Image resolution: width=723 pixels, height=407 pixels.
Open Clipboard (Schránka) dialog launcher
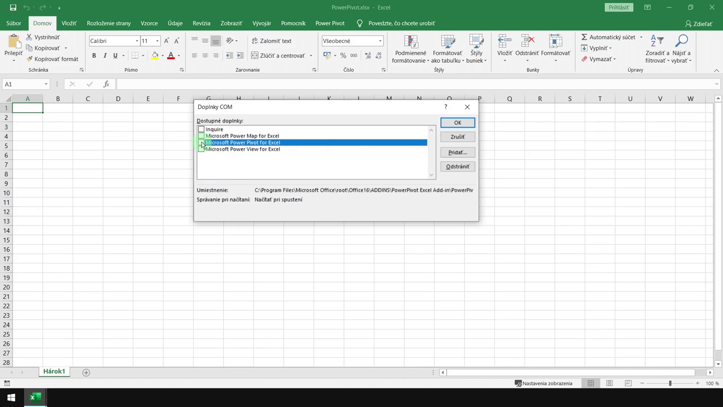[81, 70]
